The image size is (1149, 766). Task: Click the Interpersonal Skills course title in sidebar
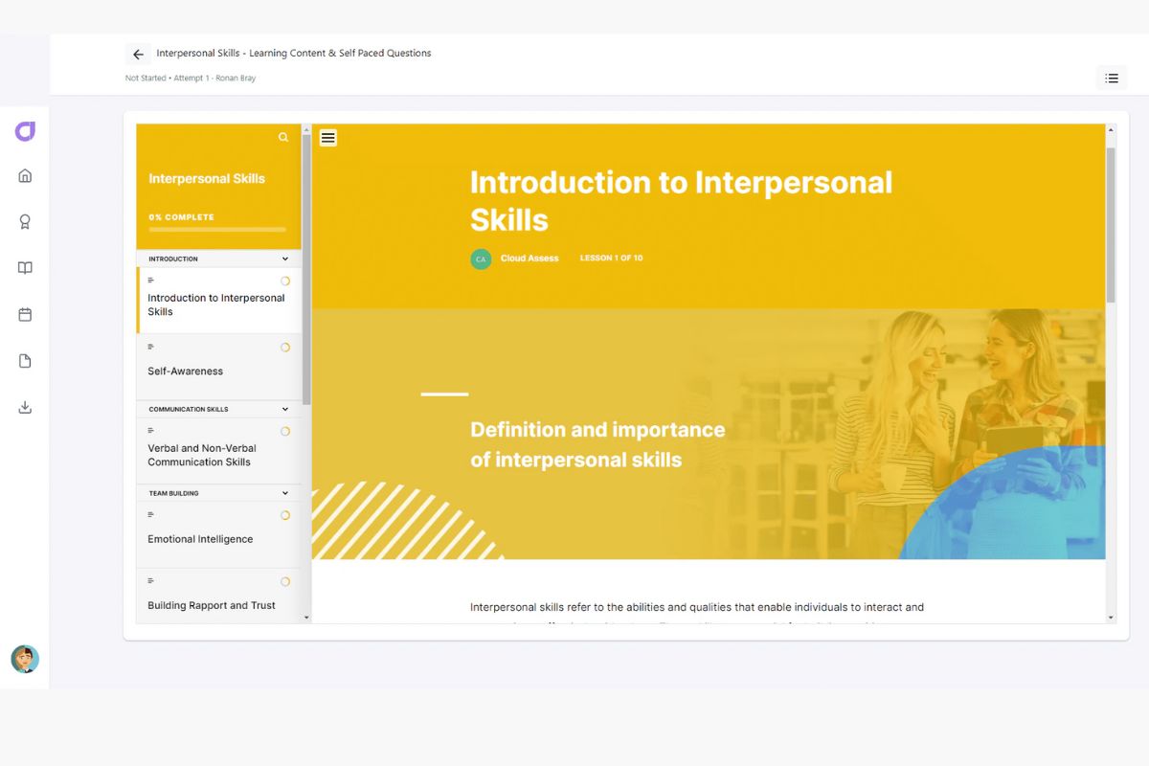point(207,179)
